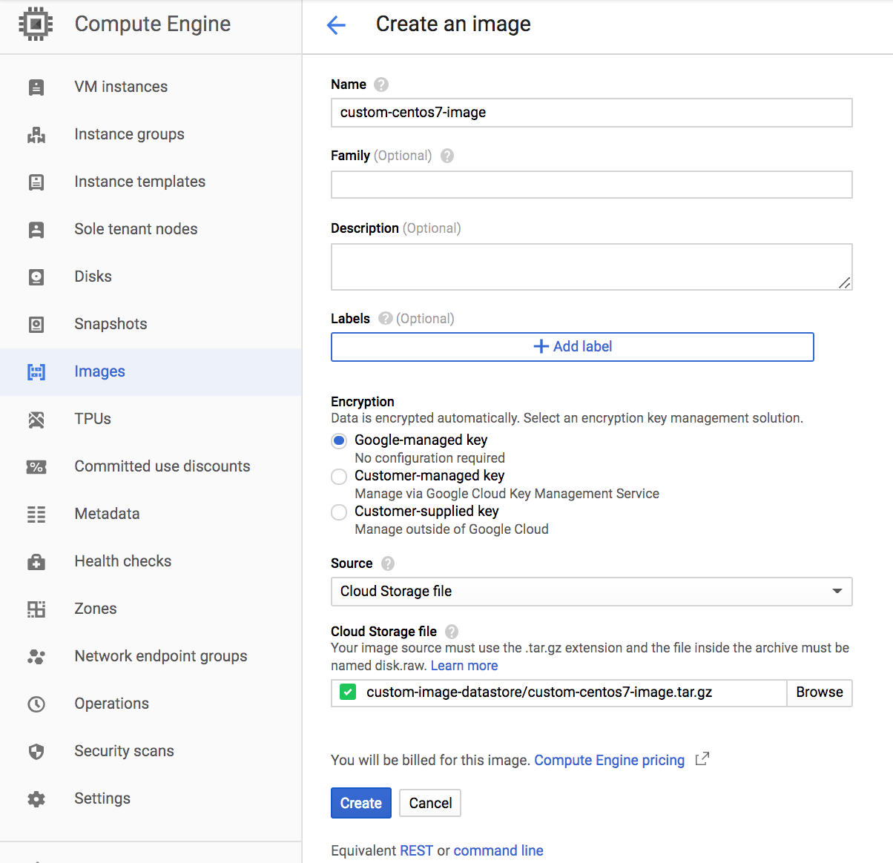Open Committed use discounts page
Screen dimensions: 893x863
(162, 466)
